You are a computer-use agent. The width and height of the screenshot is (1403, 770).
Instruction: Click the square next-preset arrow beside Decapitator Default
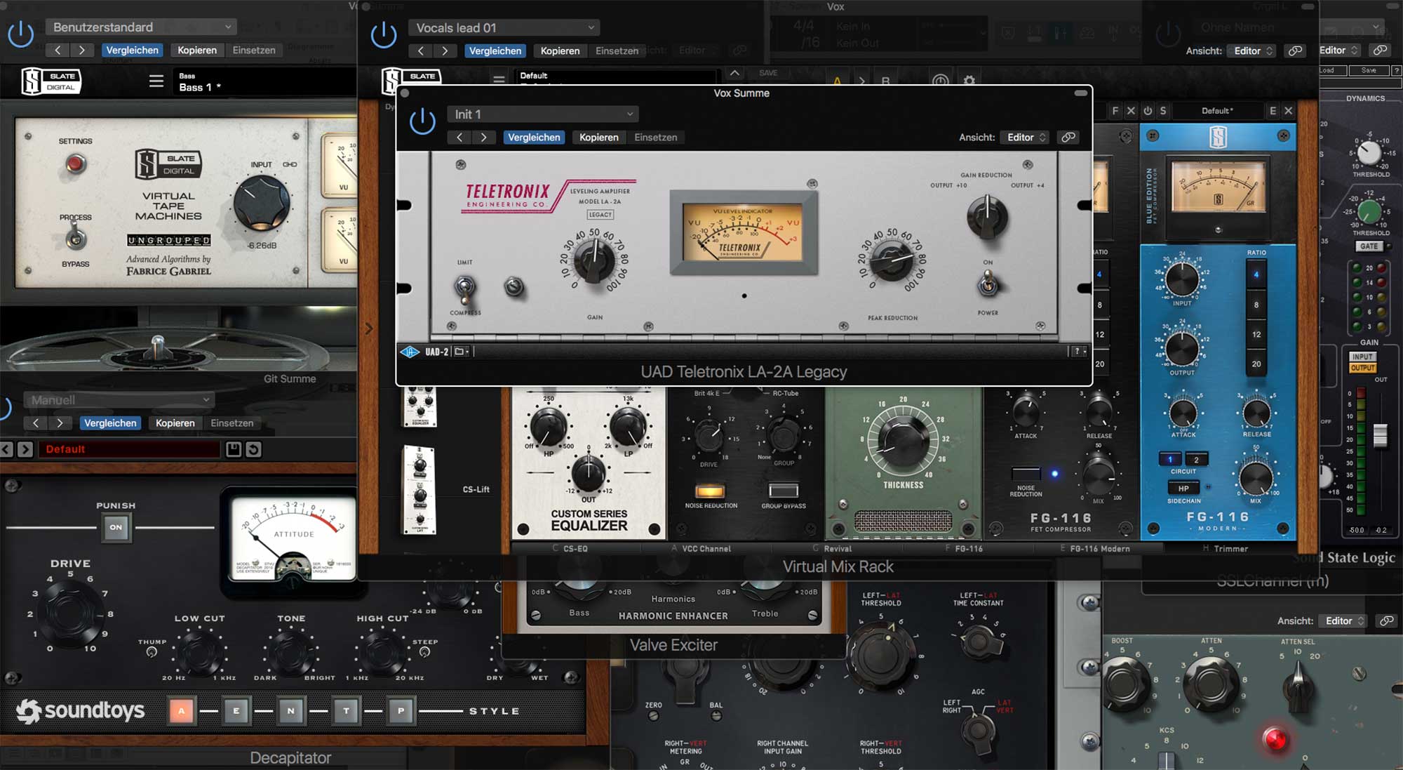25,449
